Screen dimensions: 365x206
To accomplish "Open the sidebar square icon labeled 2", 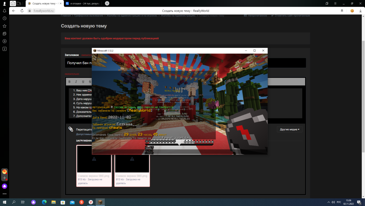I will [4, 49].
